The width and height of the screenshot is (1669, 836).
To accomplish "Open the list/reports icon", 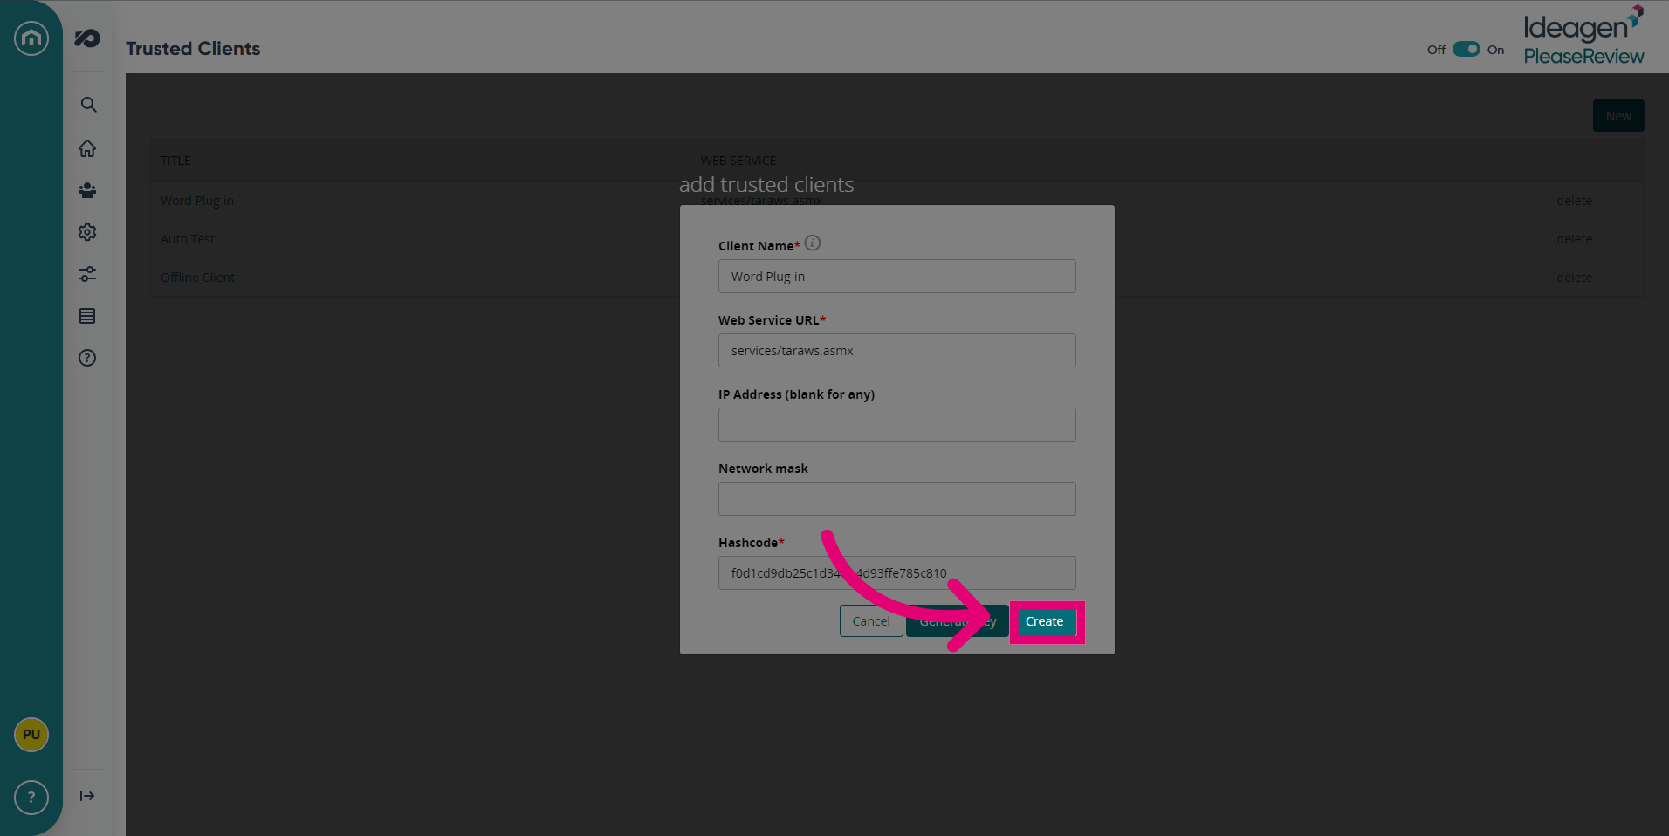I will point(87,316).
